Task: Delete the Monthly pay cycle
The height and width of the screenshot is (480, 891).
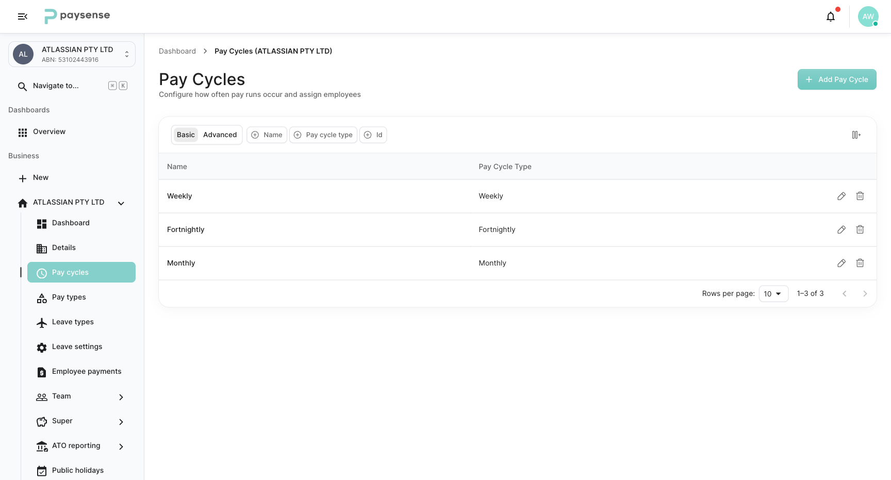Action: point(860,263)
